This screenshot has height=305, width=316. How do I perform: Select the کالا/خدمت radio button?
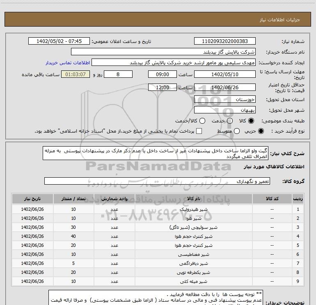click(x=202, y=121)
